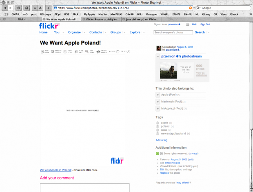Image resolution: width=253 pixels, height=192 pixels.
Task: Click the Add Note toolbar icon
Action: point(42,52)
